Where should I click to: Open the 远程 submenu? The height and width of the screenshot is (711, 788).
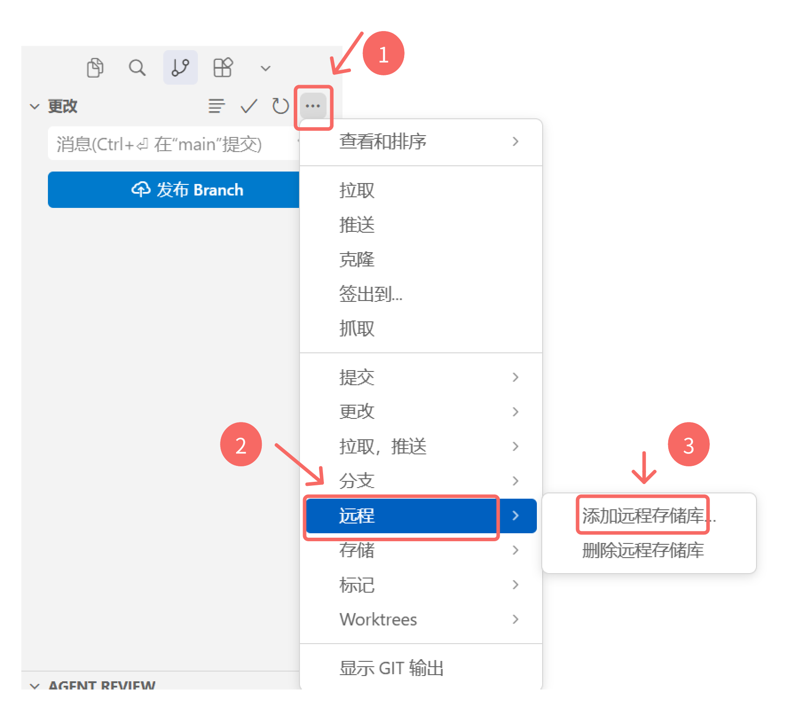pyautogui.click(x=399, y=516)
